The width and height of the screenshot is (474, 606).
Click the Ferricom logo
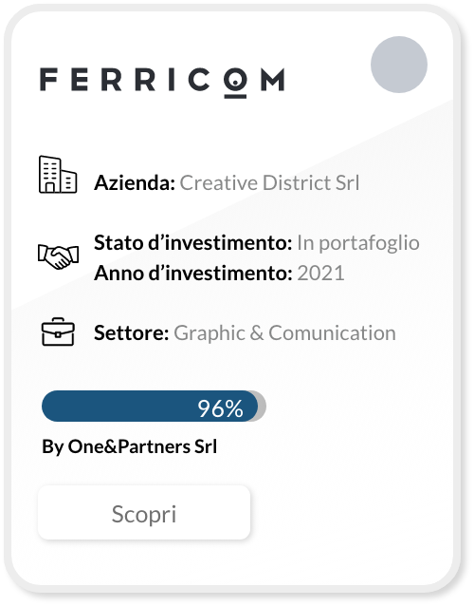click(x=162, y=83)
